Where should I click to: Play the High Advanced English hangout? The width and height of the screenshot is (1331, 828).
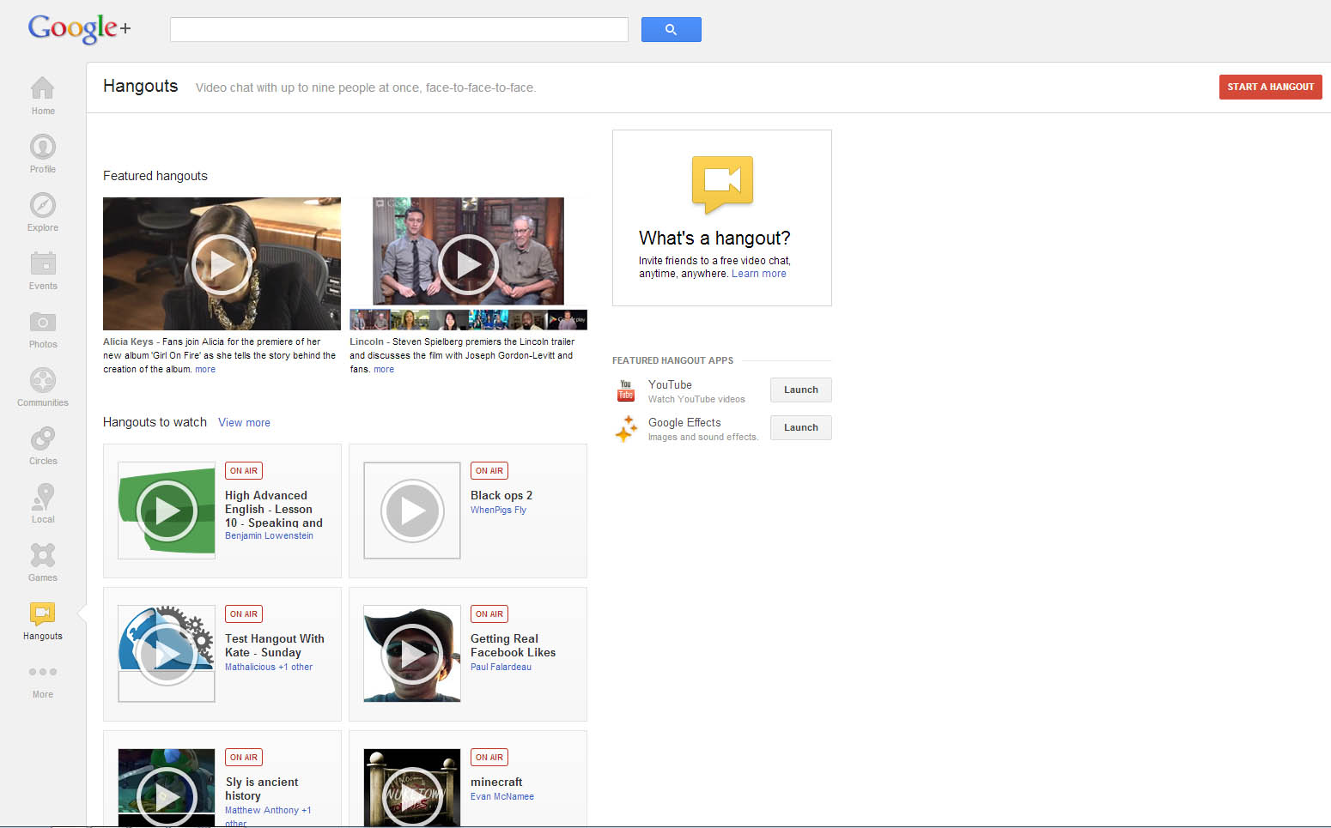pyautogui.click(x=167, y=511)
